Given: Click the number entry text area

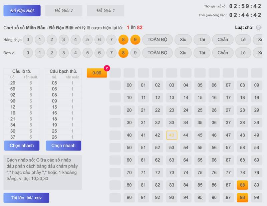Looking at the screenshot, I should coord(42,172).
